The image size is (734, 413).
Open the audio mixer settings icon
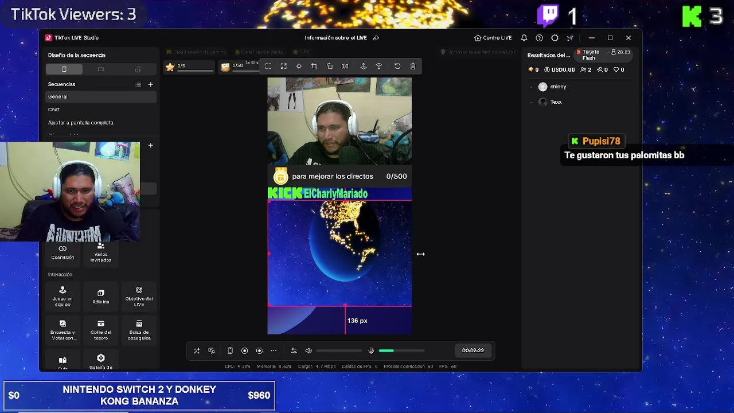(294, 350)
